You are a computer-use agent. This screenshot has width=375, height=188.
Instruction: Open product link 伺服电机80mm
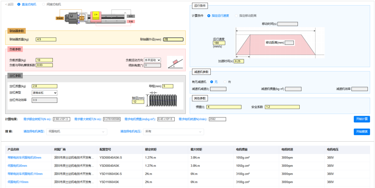(x=17, y=166)
